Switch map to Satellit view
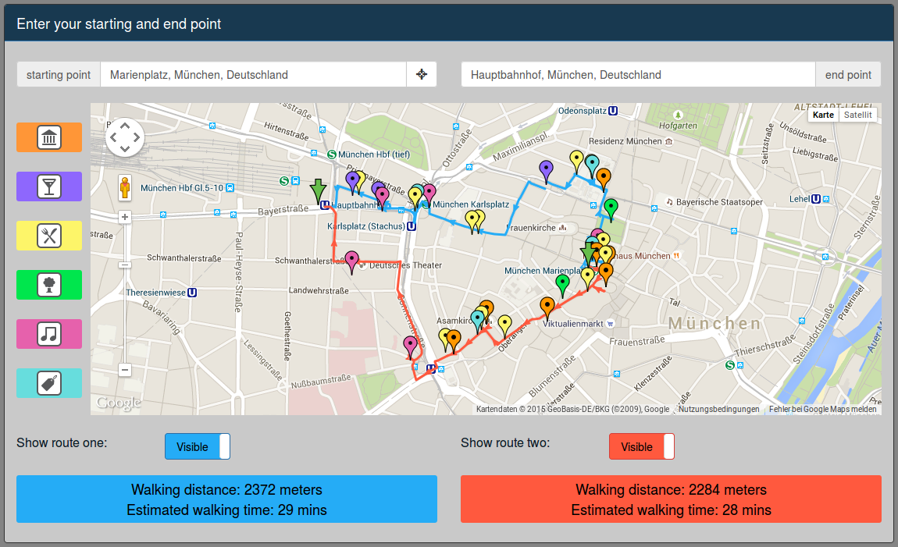 [857, 115]
